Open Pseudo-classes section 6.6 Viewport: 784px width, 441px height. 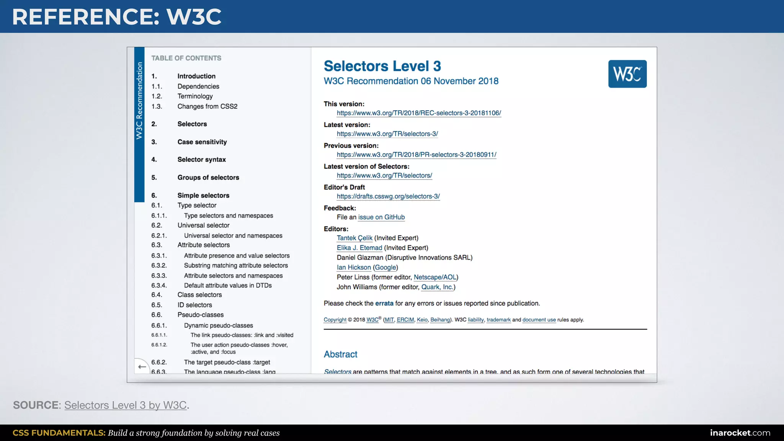[x=200, y=315]
